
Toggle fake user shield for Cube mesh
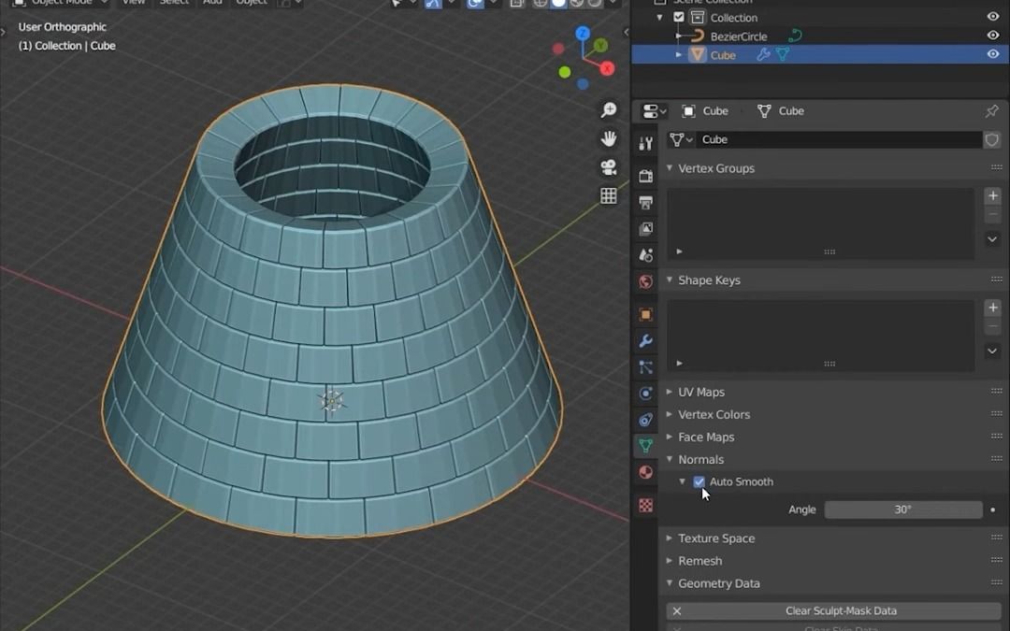pyautogui.click(x=992, y=139)
